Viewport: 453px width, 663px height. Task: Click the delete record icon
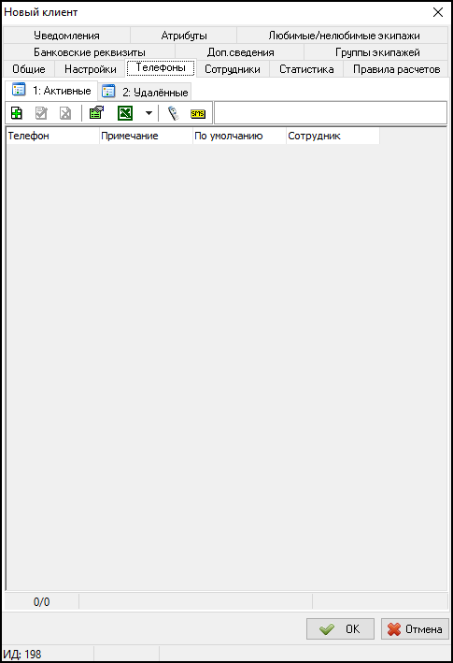pyautogui.click(x=65, y=113)
